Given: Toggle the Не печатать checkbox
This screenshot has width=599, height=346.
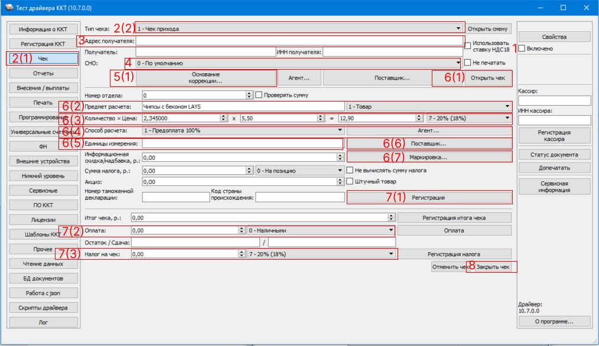Looking at the screenshot, I should tap(467, 62).
